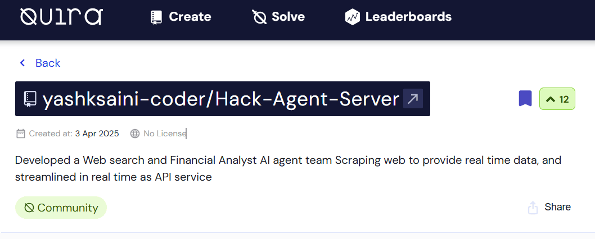595x239 pixels.
Task: Click the calendar icon near Created at
Action: (21, 134)
